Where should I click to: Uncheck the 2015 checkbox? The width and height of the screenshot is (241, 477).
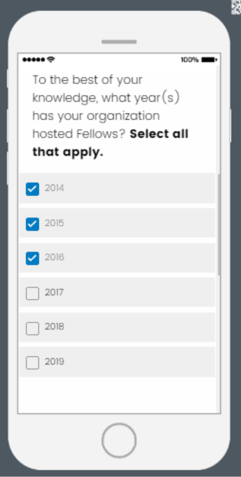tap(32, 224)
